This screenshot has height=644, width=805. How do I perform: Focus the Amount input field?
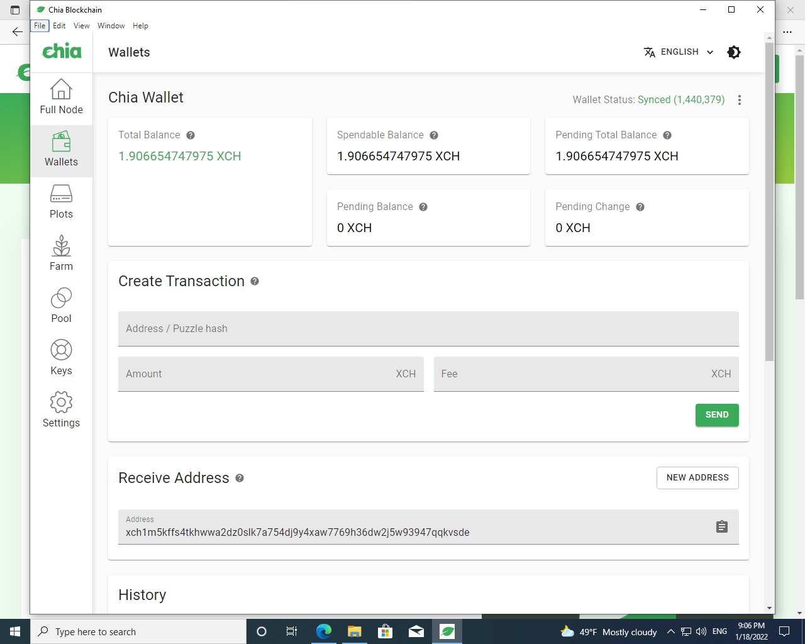point(271,374)
